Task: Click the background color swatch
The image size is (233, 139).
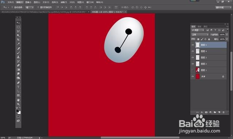Action: point(19,112)
